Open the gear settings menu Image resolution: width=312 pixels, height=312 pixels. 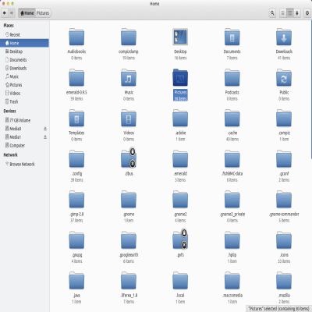307,12
